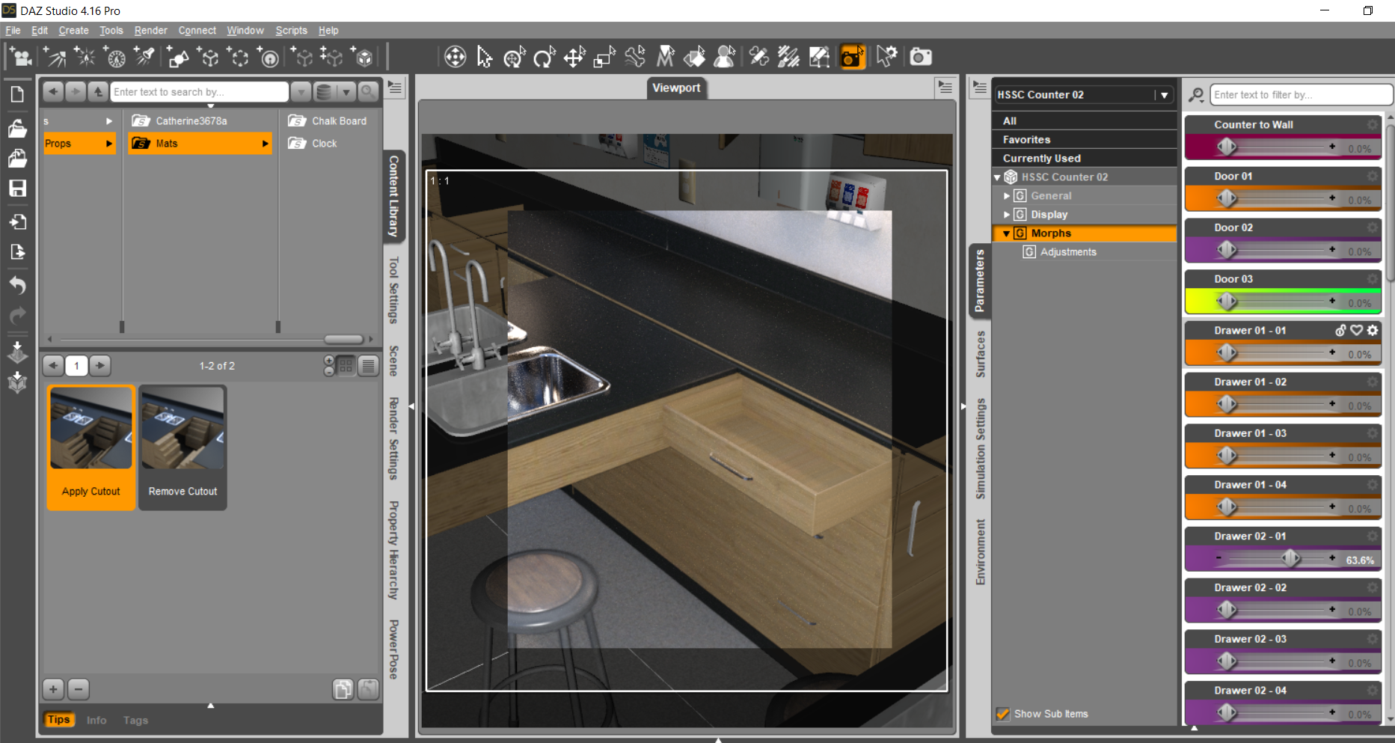This screenshot has height=743, width=1395.
Task: Adjust the Drawer 02 - 01 slider handle
Action: pyautogui.click(x=1291, y=558)
